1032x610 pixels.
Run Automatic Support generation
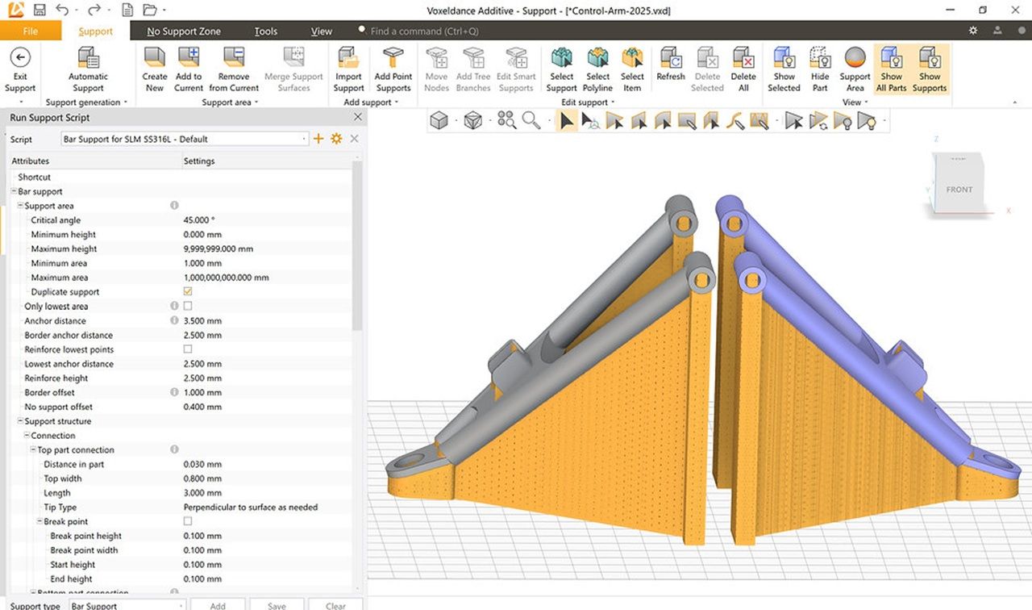click(88, 70)
